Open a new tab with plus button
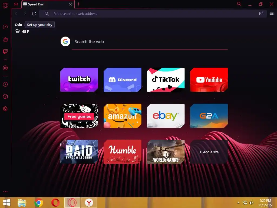The image size is (277, 208). [79, 4]
